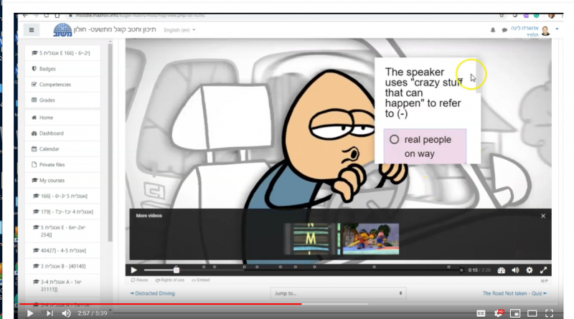Click the H5P video progress handle
The width and height of the screenshot is (574, 319).
tap(177, 270)
